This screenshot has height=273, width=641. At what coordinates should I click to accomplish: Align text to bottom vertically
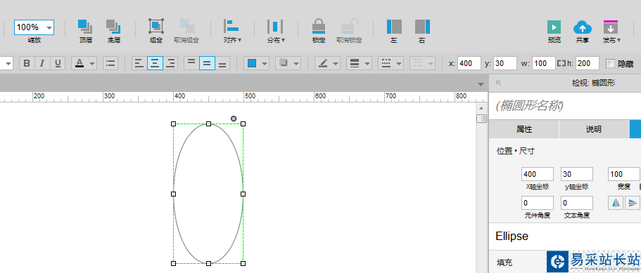coord(222,63)
